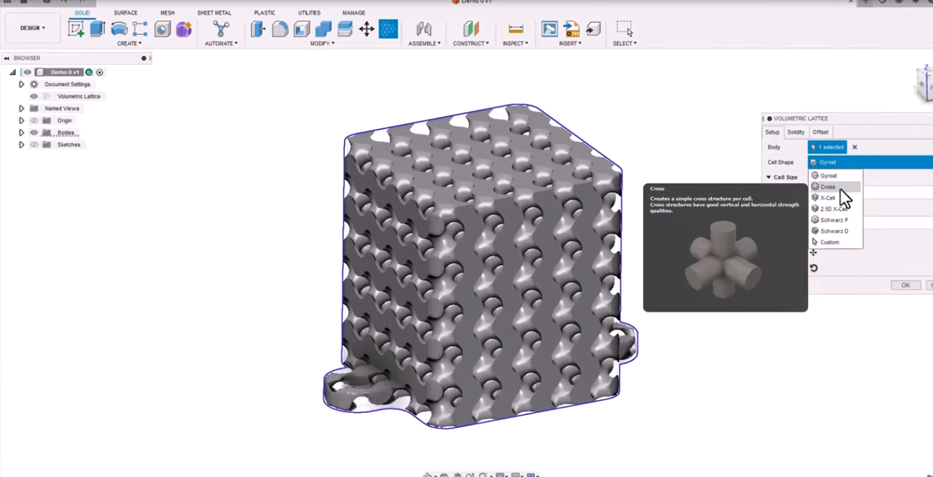Open the Create dropdown menu
933x477 pixels.
pos(129,43)
